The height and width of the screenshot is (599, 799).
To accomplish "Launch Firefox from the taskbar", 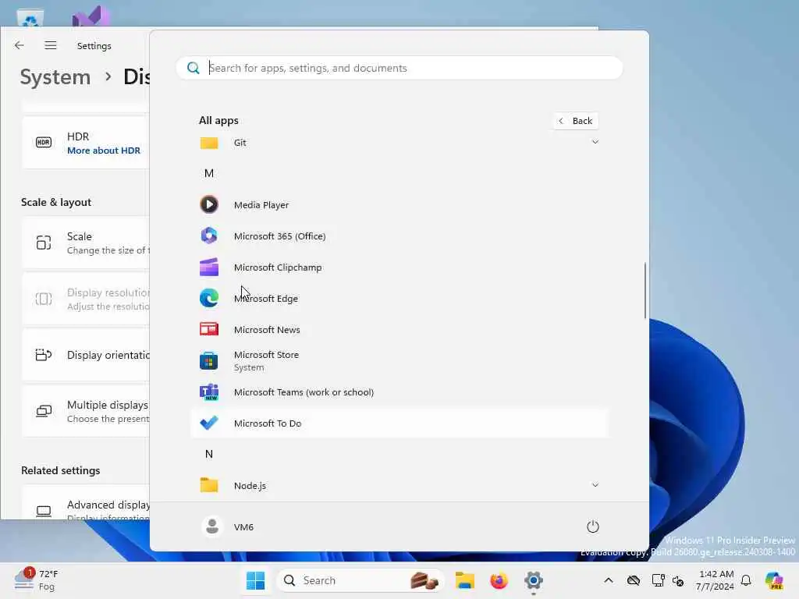I will click(x=499, y=580).
